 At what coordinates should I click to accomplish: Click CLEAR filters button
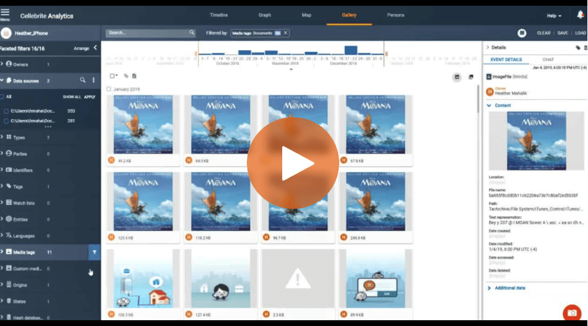(x=543, y=33)
